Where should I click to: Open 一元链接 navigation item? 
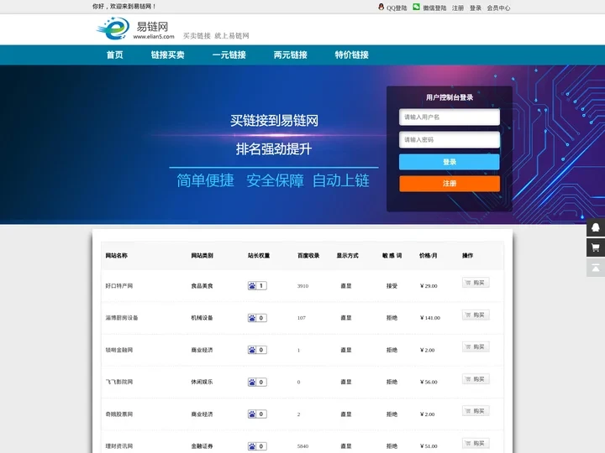[x=229, y=55]
